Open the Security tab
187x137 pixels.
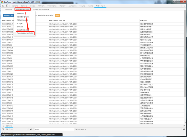point(82,6)
